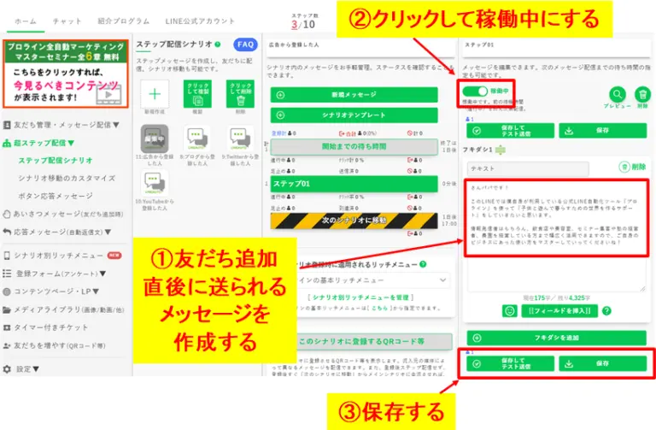The width and height of the screenshot is (656, 430).
Task: Click reorder handle icon beside フキダシ1
Action: (501, 150)
